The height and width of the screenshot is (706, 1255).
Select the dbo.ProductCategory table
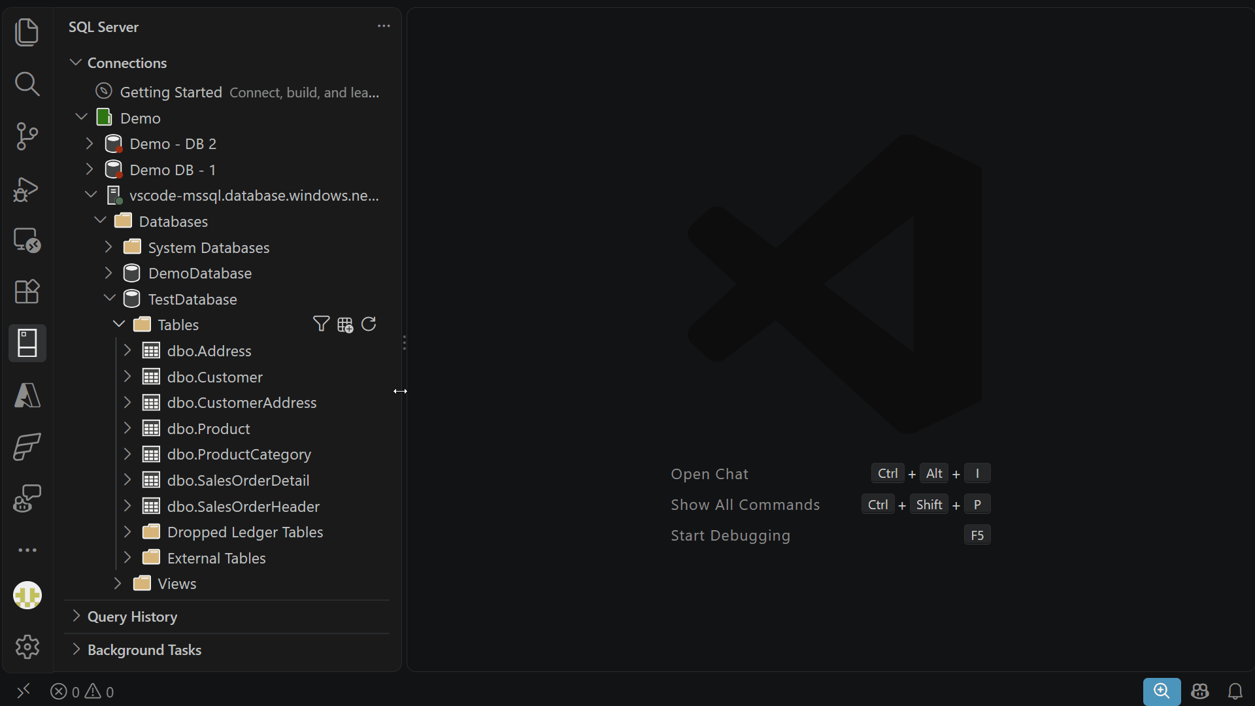(227, 454)
